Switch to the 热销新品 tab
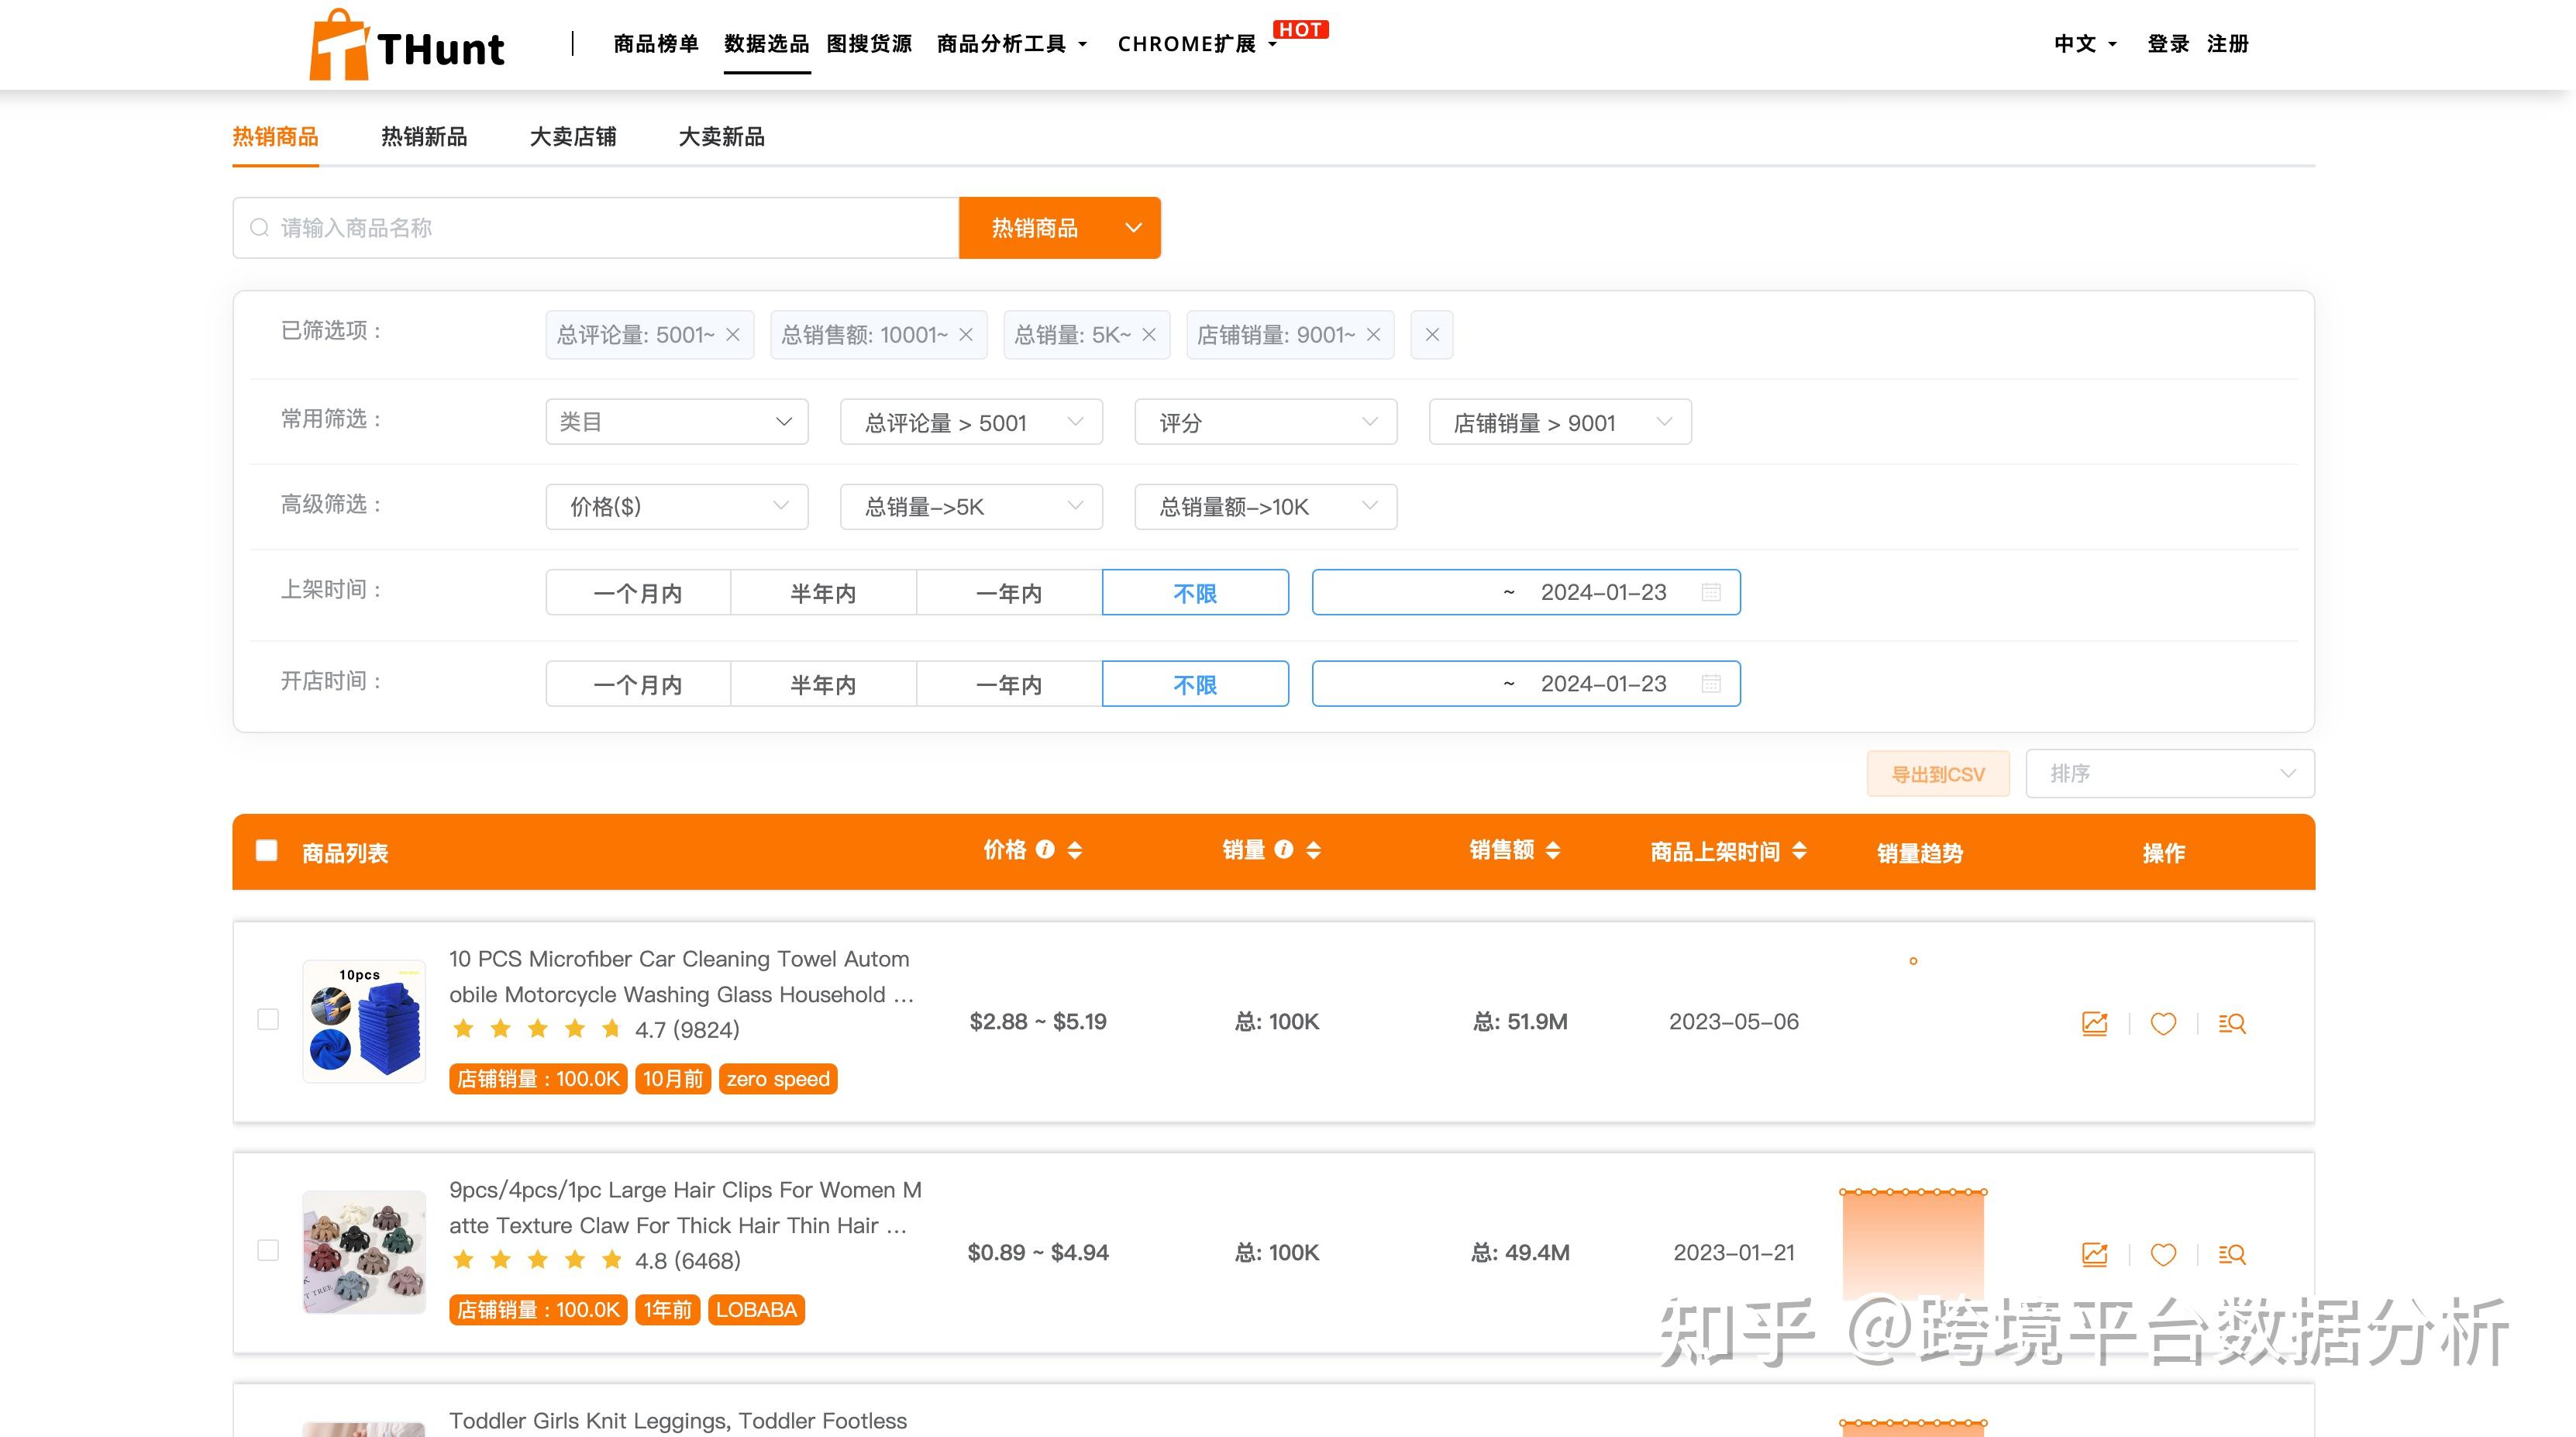This screenshot has height=1437, width=2576. coord(426,137)
